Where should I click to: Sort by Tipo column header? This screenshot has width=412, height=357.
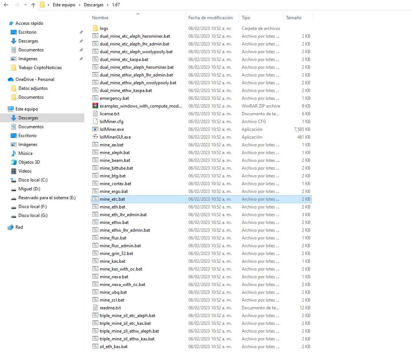(246, 18)
